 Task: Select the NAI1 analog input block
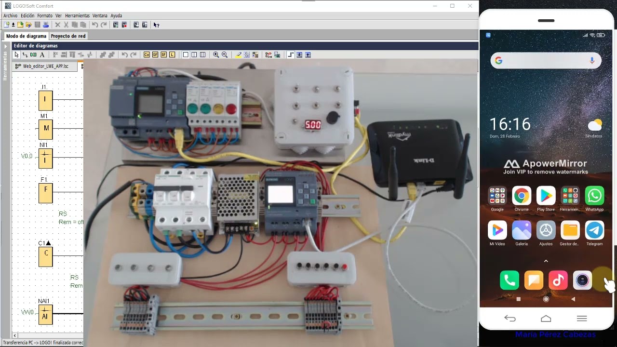tap(45, 314)
